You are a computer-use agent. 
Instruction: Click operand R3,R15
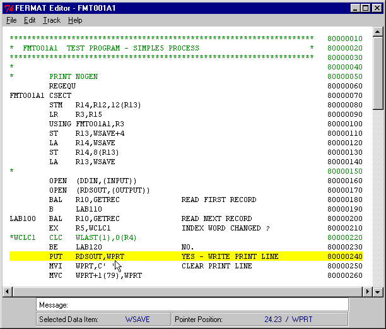point(89,114)
